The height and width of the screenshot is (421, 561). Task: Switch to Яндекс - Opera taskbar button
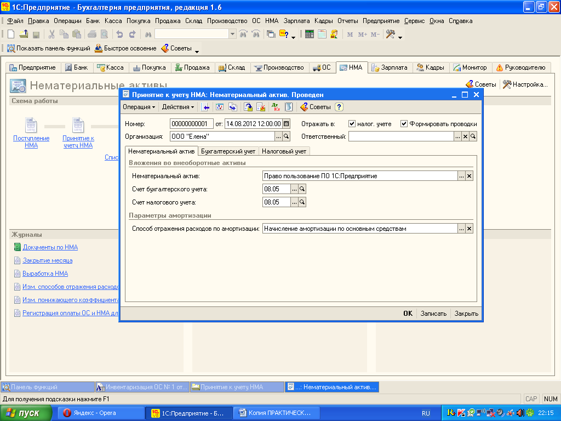101,413
